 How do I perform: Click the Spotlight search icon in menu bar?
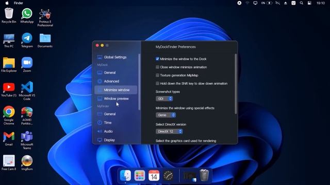[301, 3]
